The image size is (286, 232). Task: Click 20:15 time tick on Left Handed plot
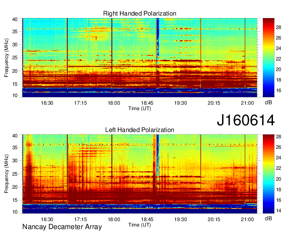214,219
